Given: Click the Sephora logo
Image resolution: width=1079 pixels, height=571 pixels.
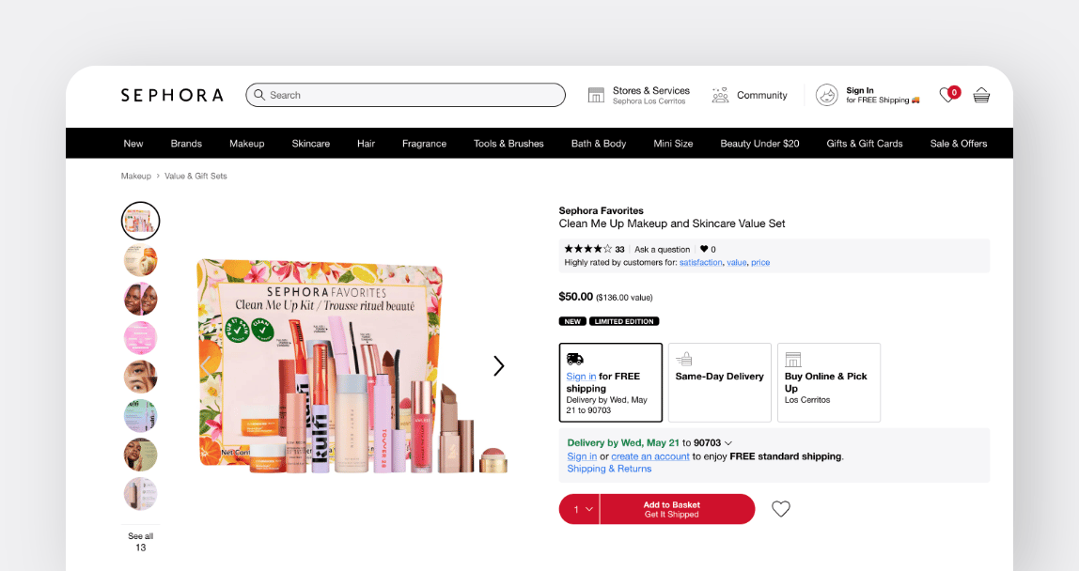Looking at the screenshot, I should click(172, 95).
